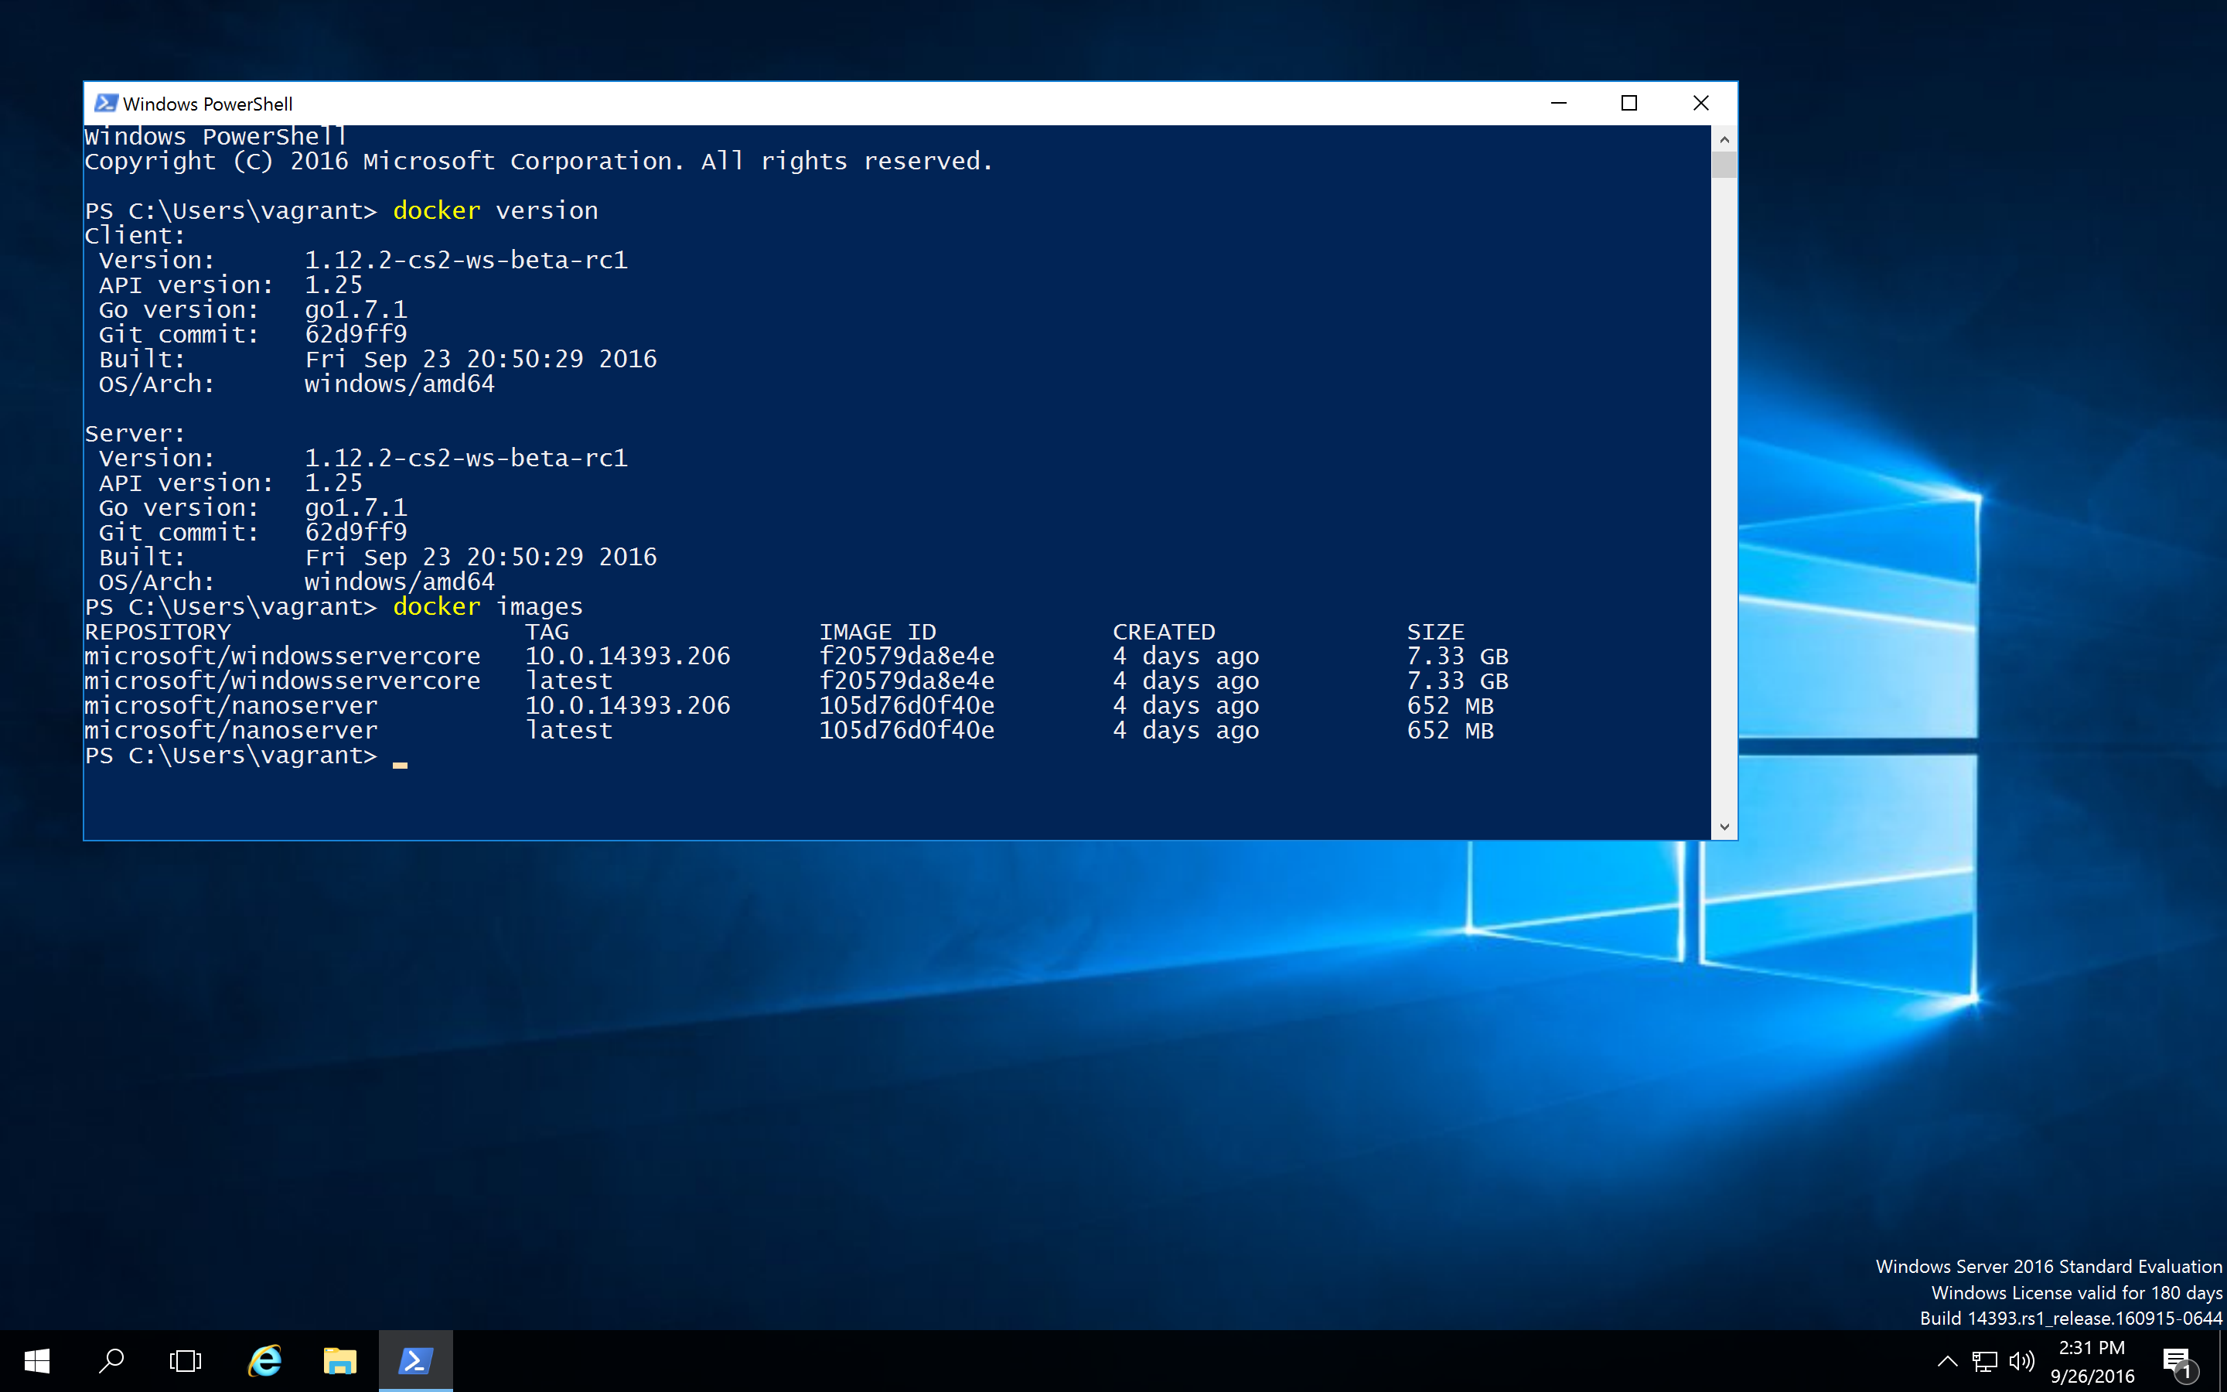
Task: Open Action Center notifications
Action: tap(2178, 1362)
